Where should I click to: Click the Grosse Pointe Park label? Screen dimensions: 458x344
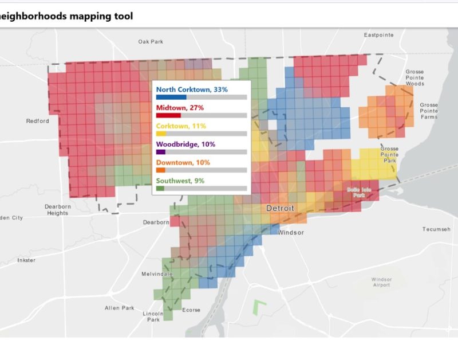pos(389,155)
